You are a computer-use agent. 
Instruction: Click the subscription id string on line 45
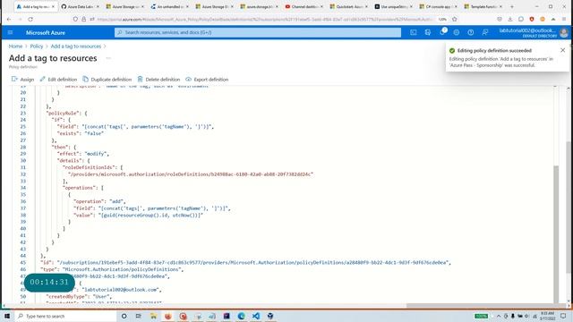(x=252, y=262)
